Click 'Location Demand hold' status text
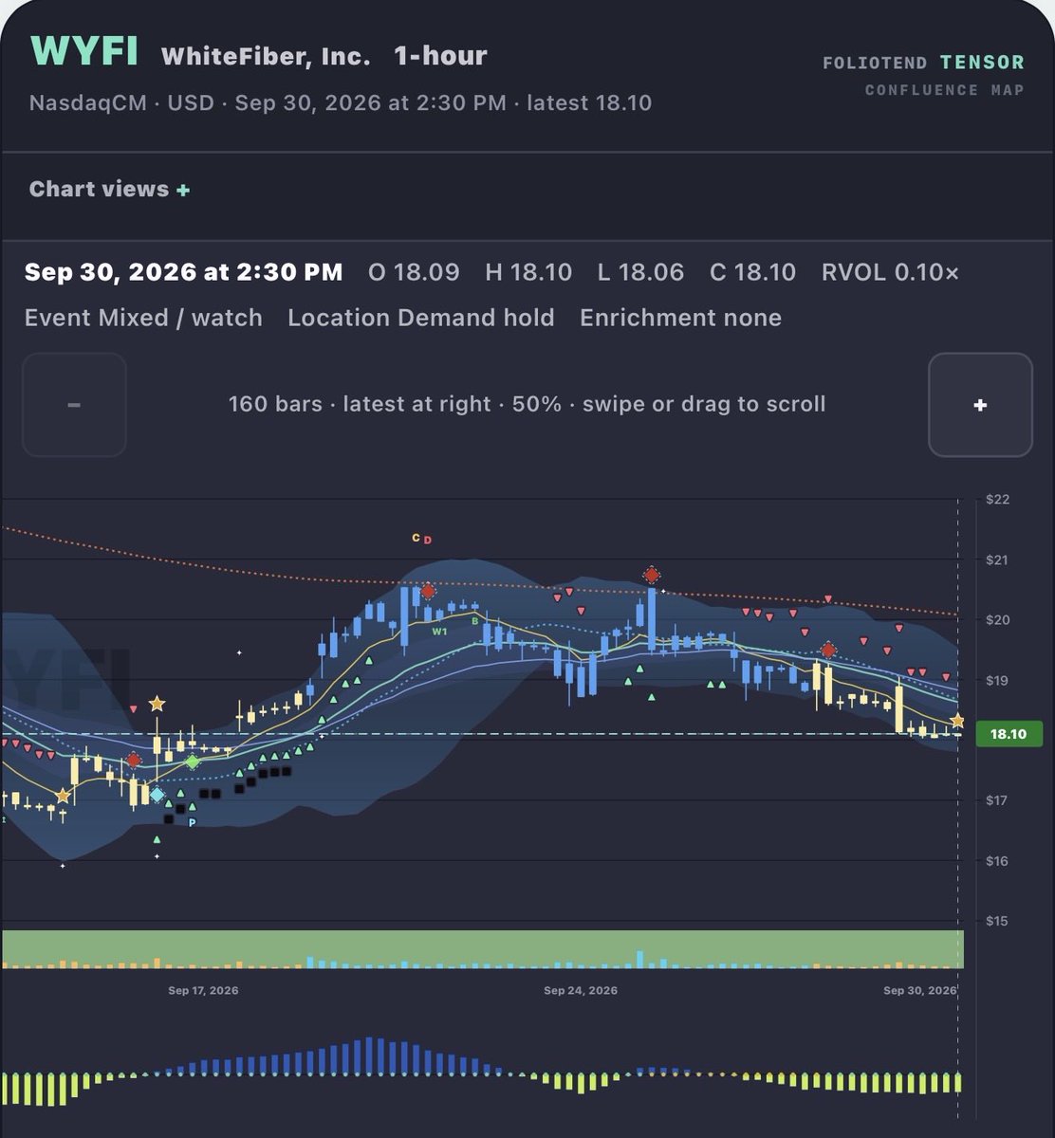 pos(421,318)
